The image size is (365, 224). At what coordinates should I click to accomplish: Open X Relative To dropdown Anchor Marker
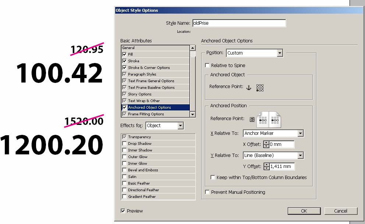pyautogui.click(x=273, y=133)
